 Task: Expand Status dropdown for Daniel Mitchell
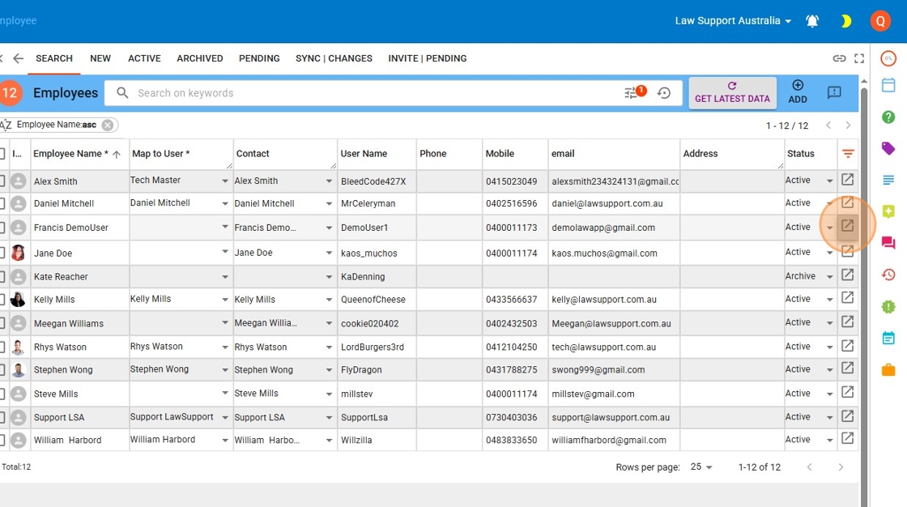pos(829,204)
